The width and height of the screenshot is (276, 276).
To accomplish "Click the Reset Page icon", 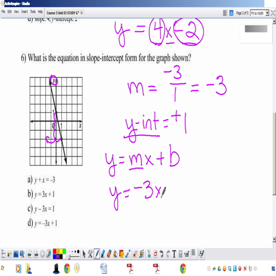I will (156, 254).
